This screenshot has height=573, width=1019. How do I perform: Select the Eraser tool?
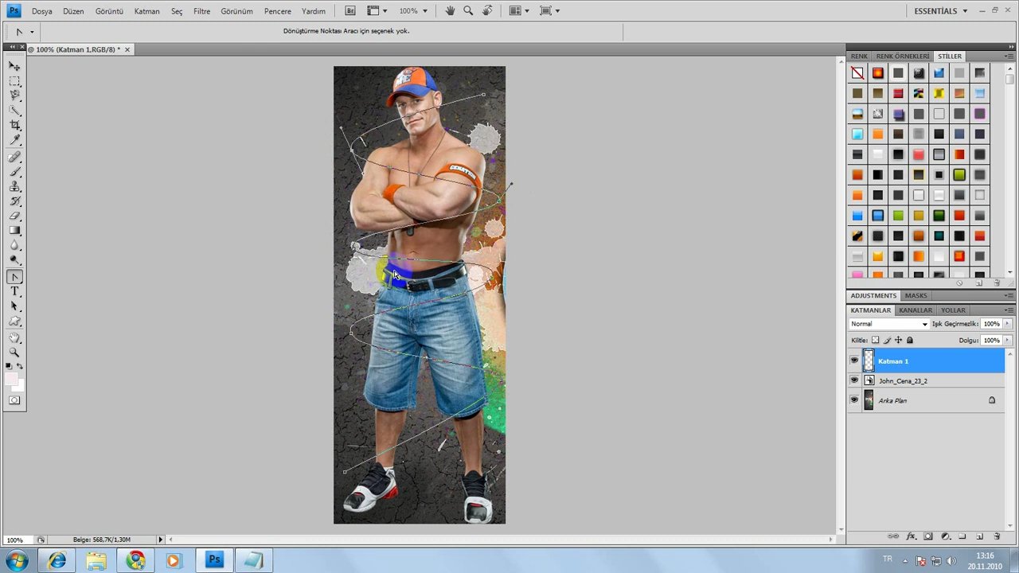[x=14, y=216]
